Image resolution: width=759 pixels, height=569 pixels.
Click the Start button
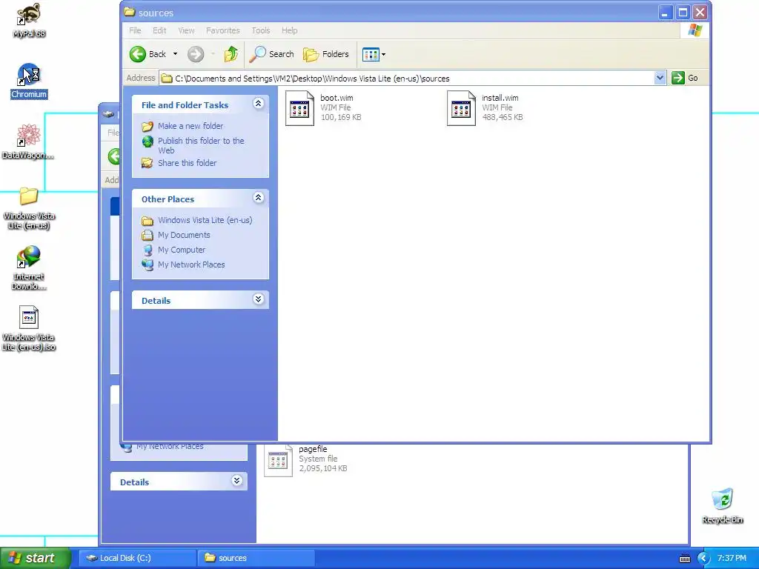pos(35,559)
